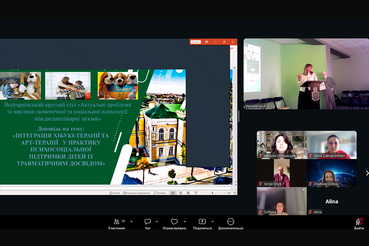Expand the reactions options caret
This screenshot has width=369, height=246.
click(x=185, y=221)
